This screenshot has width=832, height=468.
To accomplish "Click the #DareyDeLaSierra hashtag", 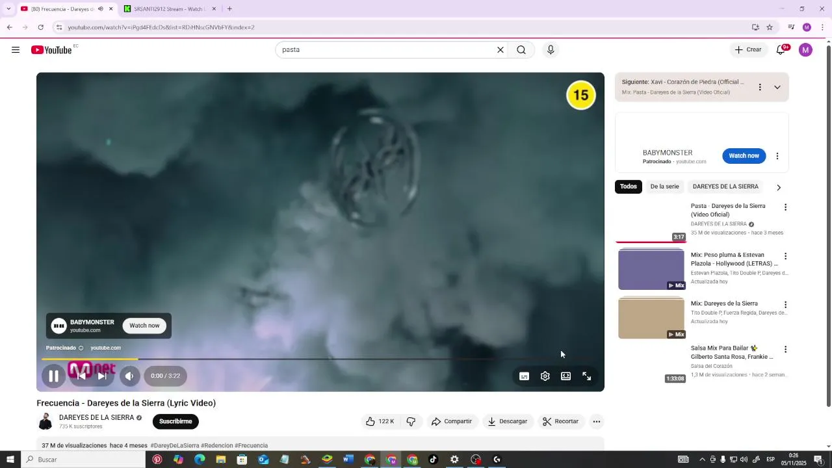I will click(174, 446).
